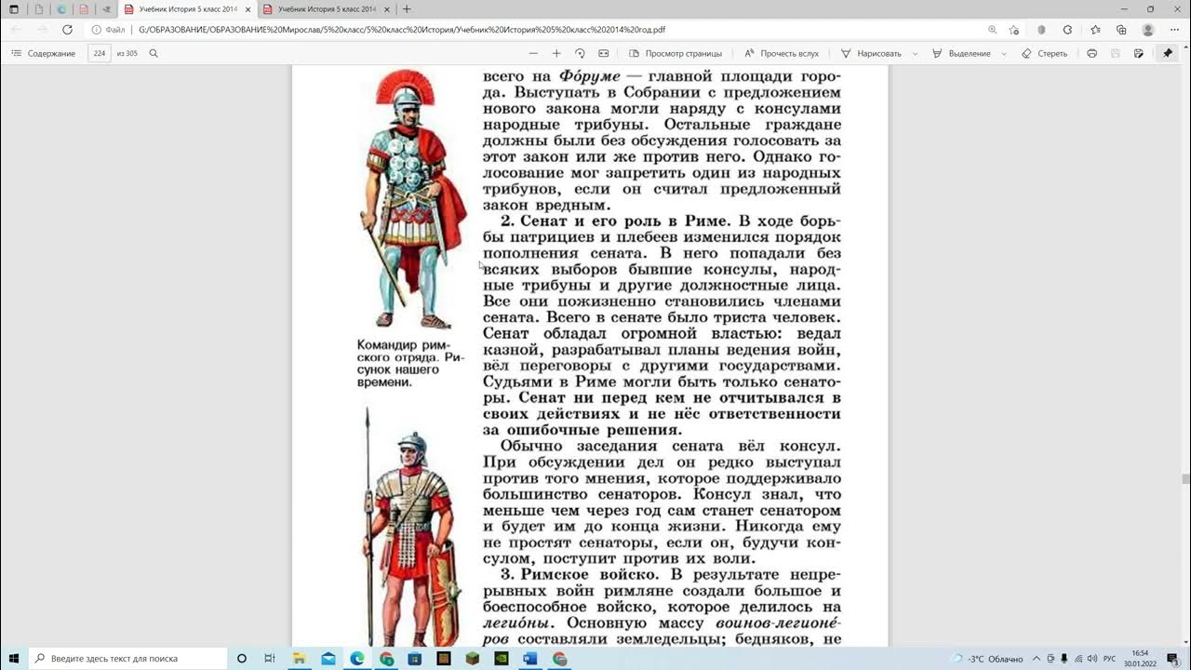Click the Save As icon
Image resolution: width=1191 pixels, height=670 pixels.
1139,53
